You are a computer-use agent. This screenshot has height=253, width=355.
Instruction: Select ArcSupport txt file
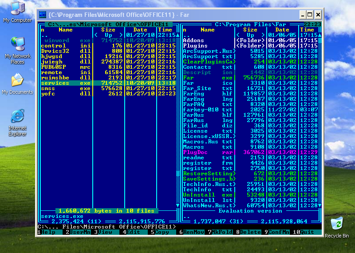click(x=250, y=56)
